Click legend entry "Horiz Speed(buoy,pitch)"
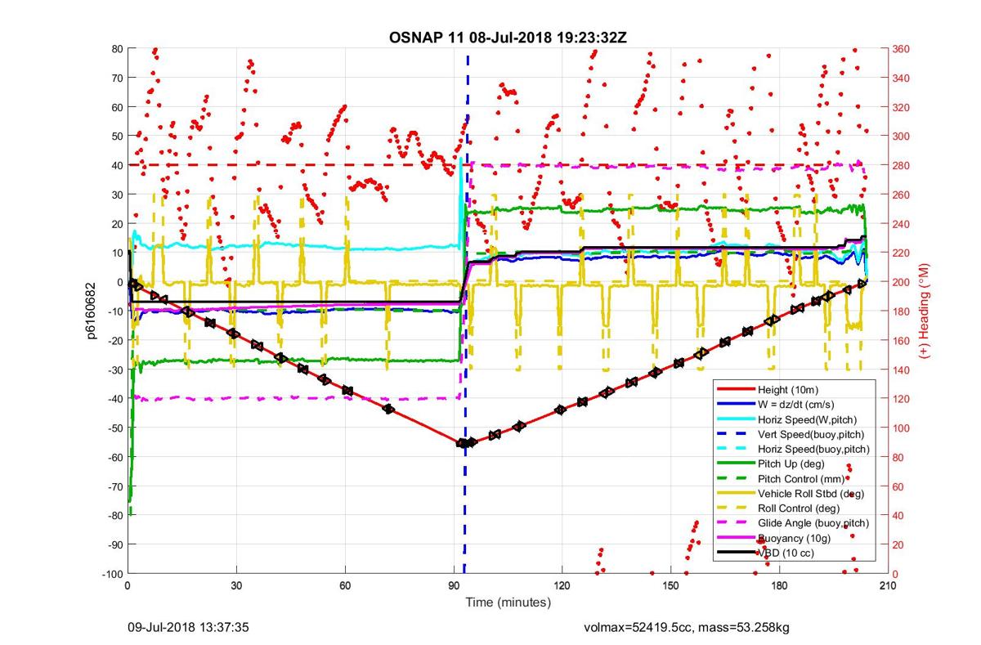Screen dimensions: 981x645 [813, 449]
